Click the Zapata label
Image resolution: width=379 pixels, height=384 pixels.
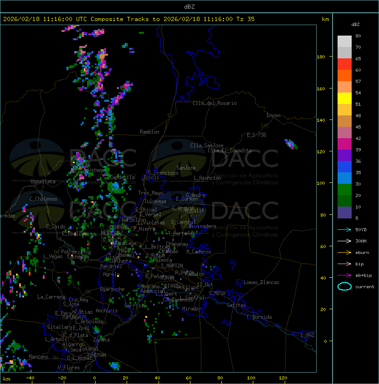tap(101, 340)
